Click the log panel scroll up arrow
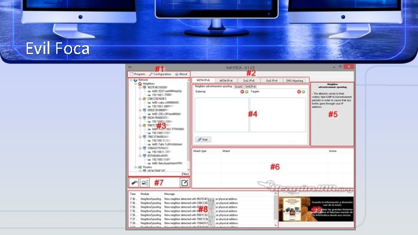The height and width of the screenshot is (235, 418). point(276,193)
